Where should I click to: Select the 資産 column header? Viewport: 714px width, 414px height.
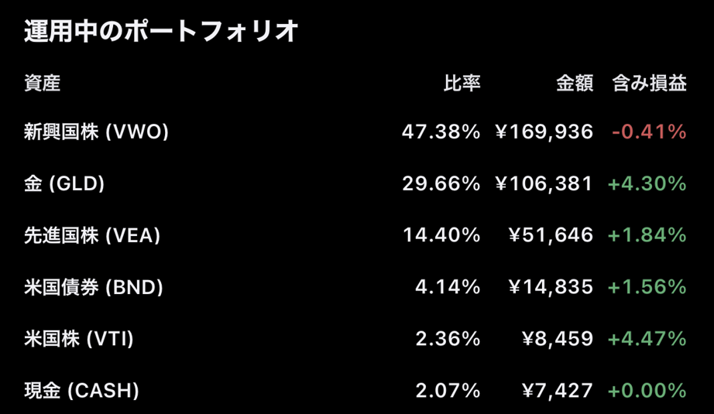[x=42, y=84]
